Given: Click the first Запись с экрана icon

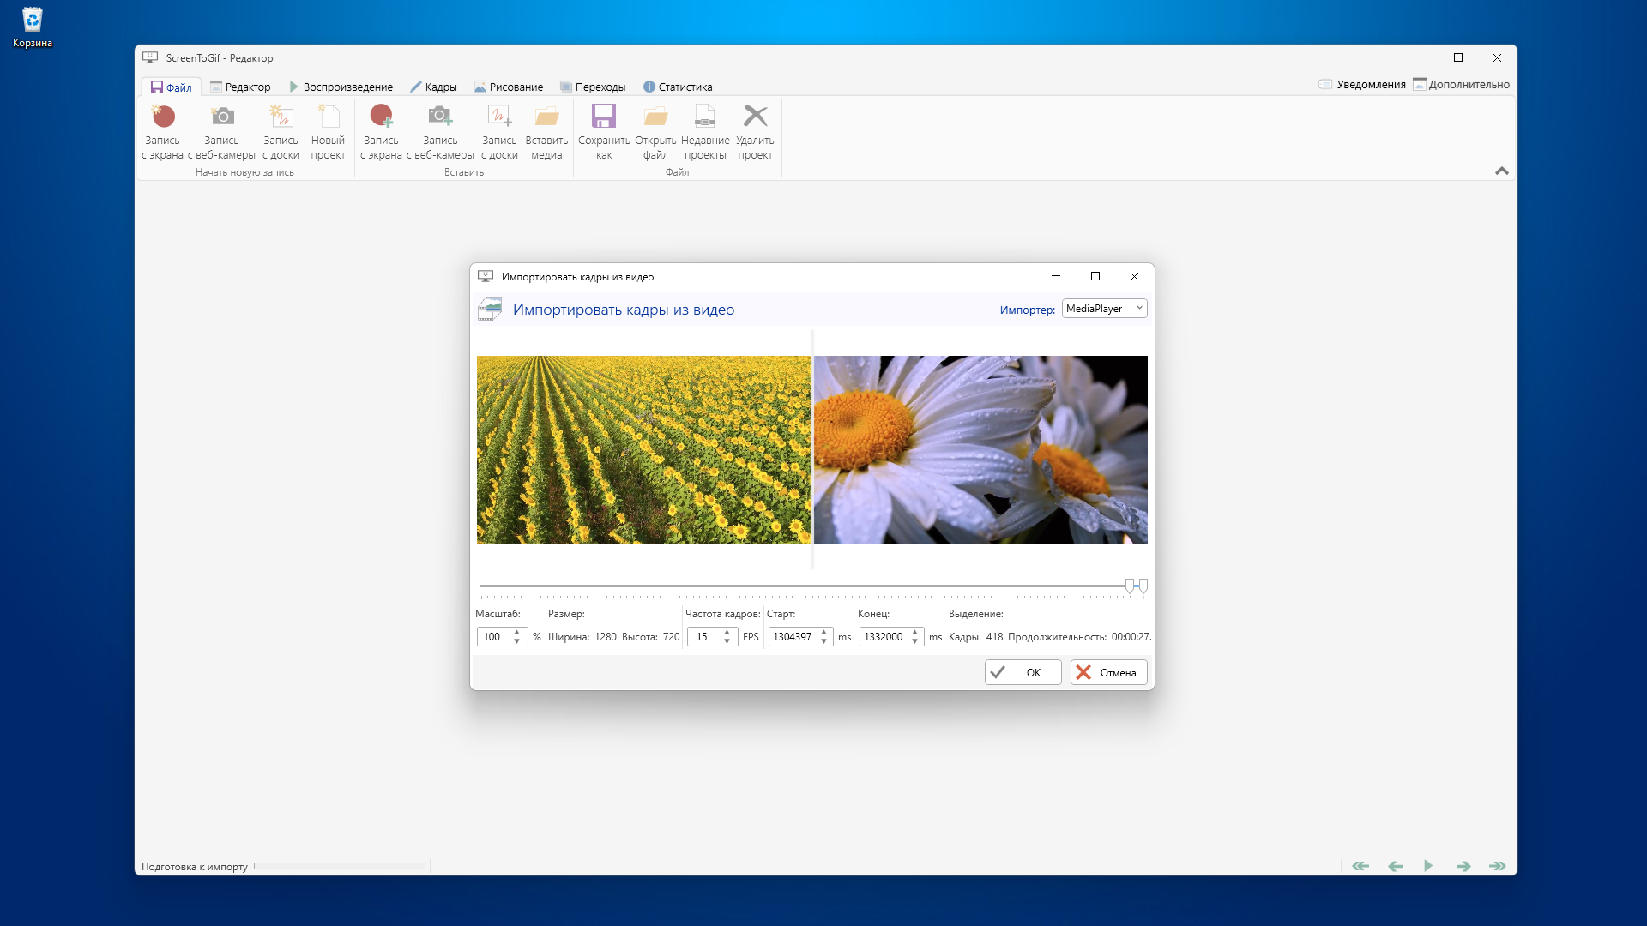Looking at the screenshot, I should [x=163, y=117].
